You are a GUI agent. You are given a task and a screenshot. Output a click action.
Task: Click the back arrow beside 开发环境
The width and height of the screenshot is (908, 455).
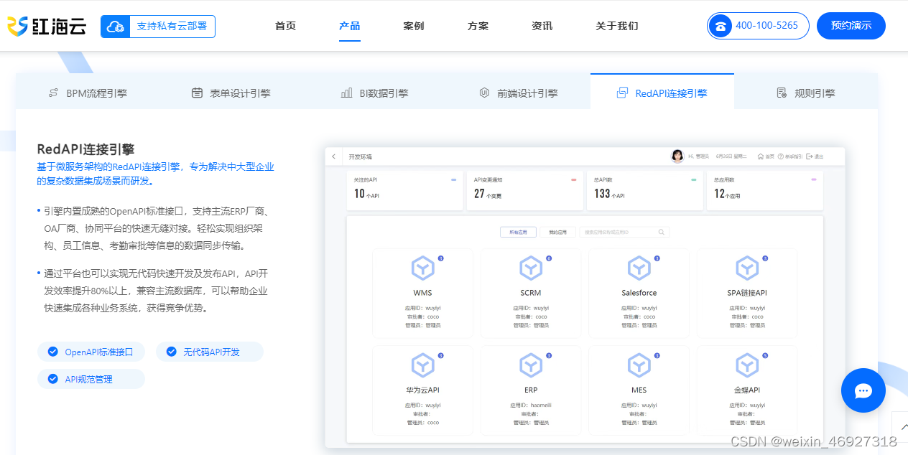click(333, 156)
